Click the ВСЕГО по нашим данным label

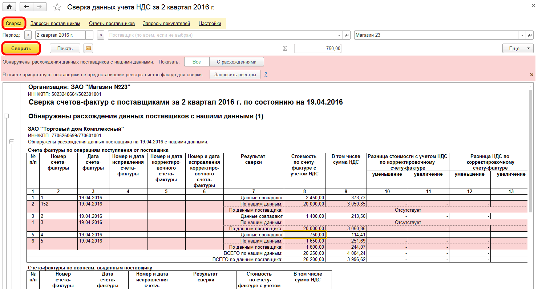253,253
